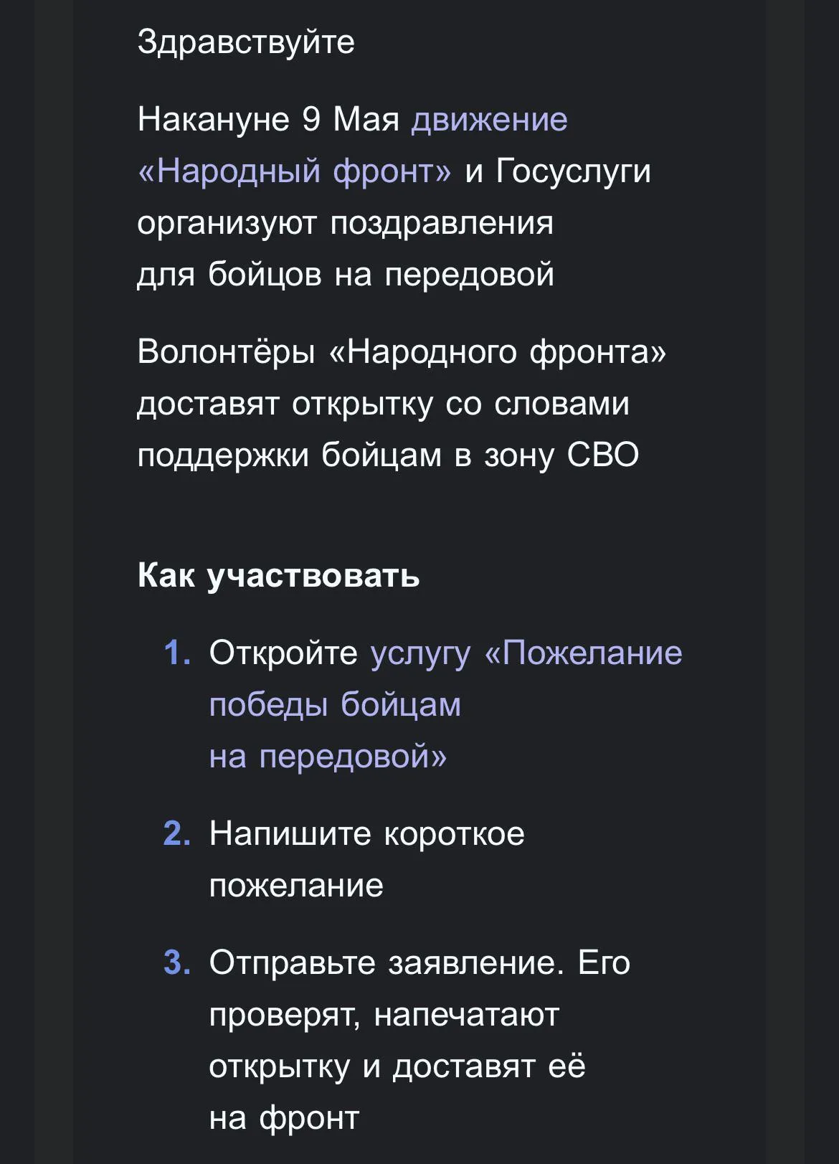Image resolution: width=839 pixels, height=1164 pixels.
Task: Click the word 'пожелание' under step two
Action: pos(296,885)
